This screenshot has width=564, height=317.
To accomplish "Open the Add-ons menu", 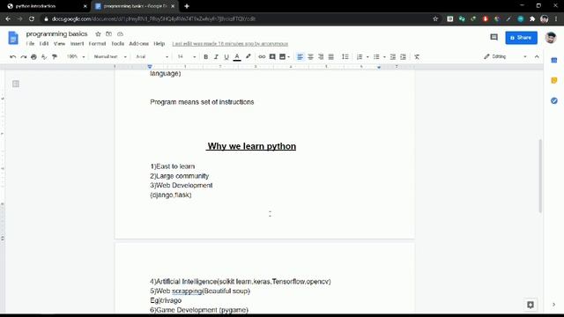I will pyautogui.click(x=139, y=43).
